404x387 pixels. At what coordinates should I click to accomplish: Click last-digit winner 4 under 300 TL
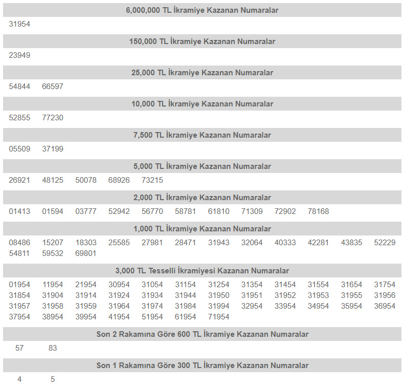(x=19, y=379)
